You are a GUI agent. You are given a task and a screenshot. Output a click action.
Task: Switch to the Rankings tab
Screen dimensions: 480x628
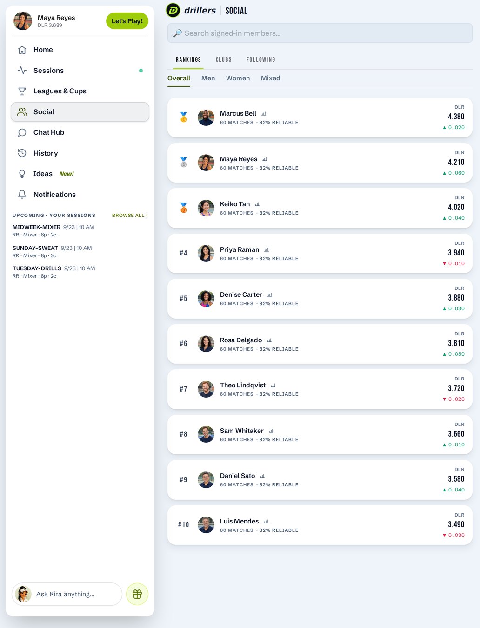tap(188, 60)
